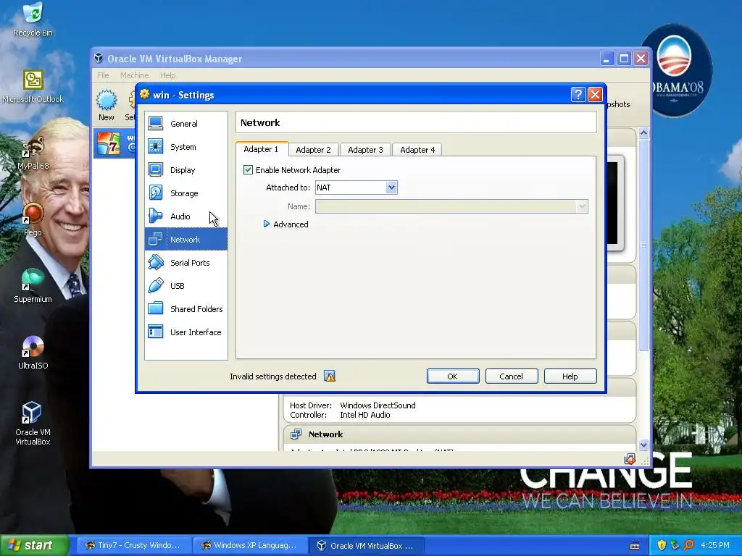Click the Help button in Settings dialog
The image size is (742, 556).
[570, 376]
